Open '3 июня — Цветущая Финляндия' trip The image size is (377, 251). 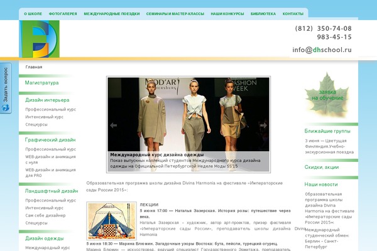pyautogui.click(x=329, y=146)
